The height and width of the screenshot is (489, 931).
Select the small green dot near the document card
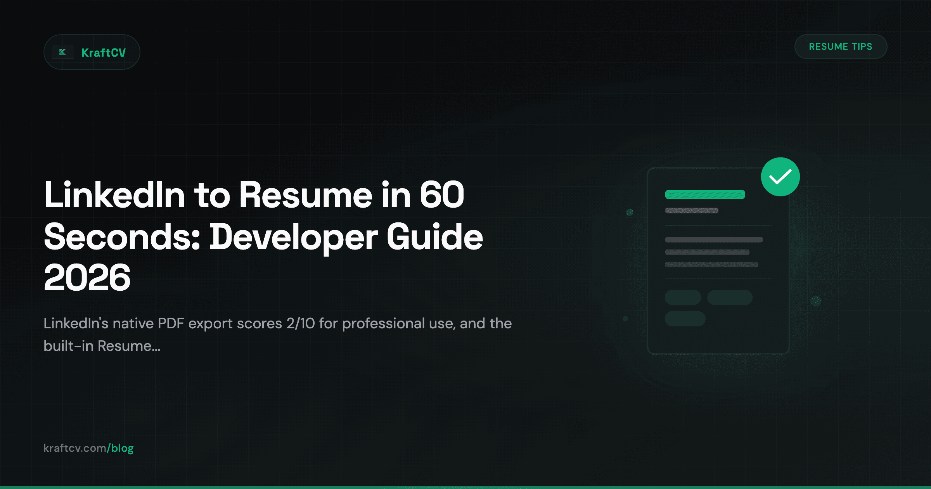pyautogui.click(x=630, y=212)
